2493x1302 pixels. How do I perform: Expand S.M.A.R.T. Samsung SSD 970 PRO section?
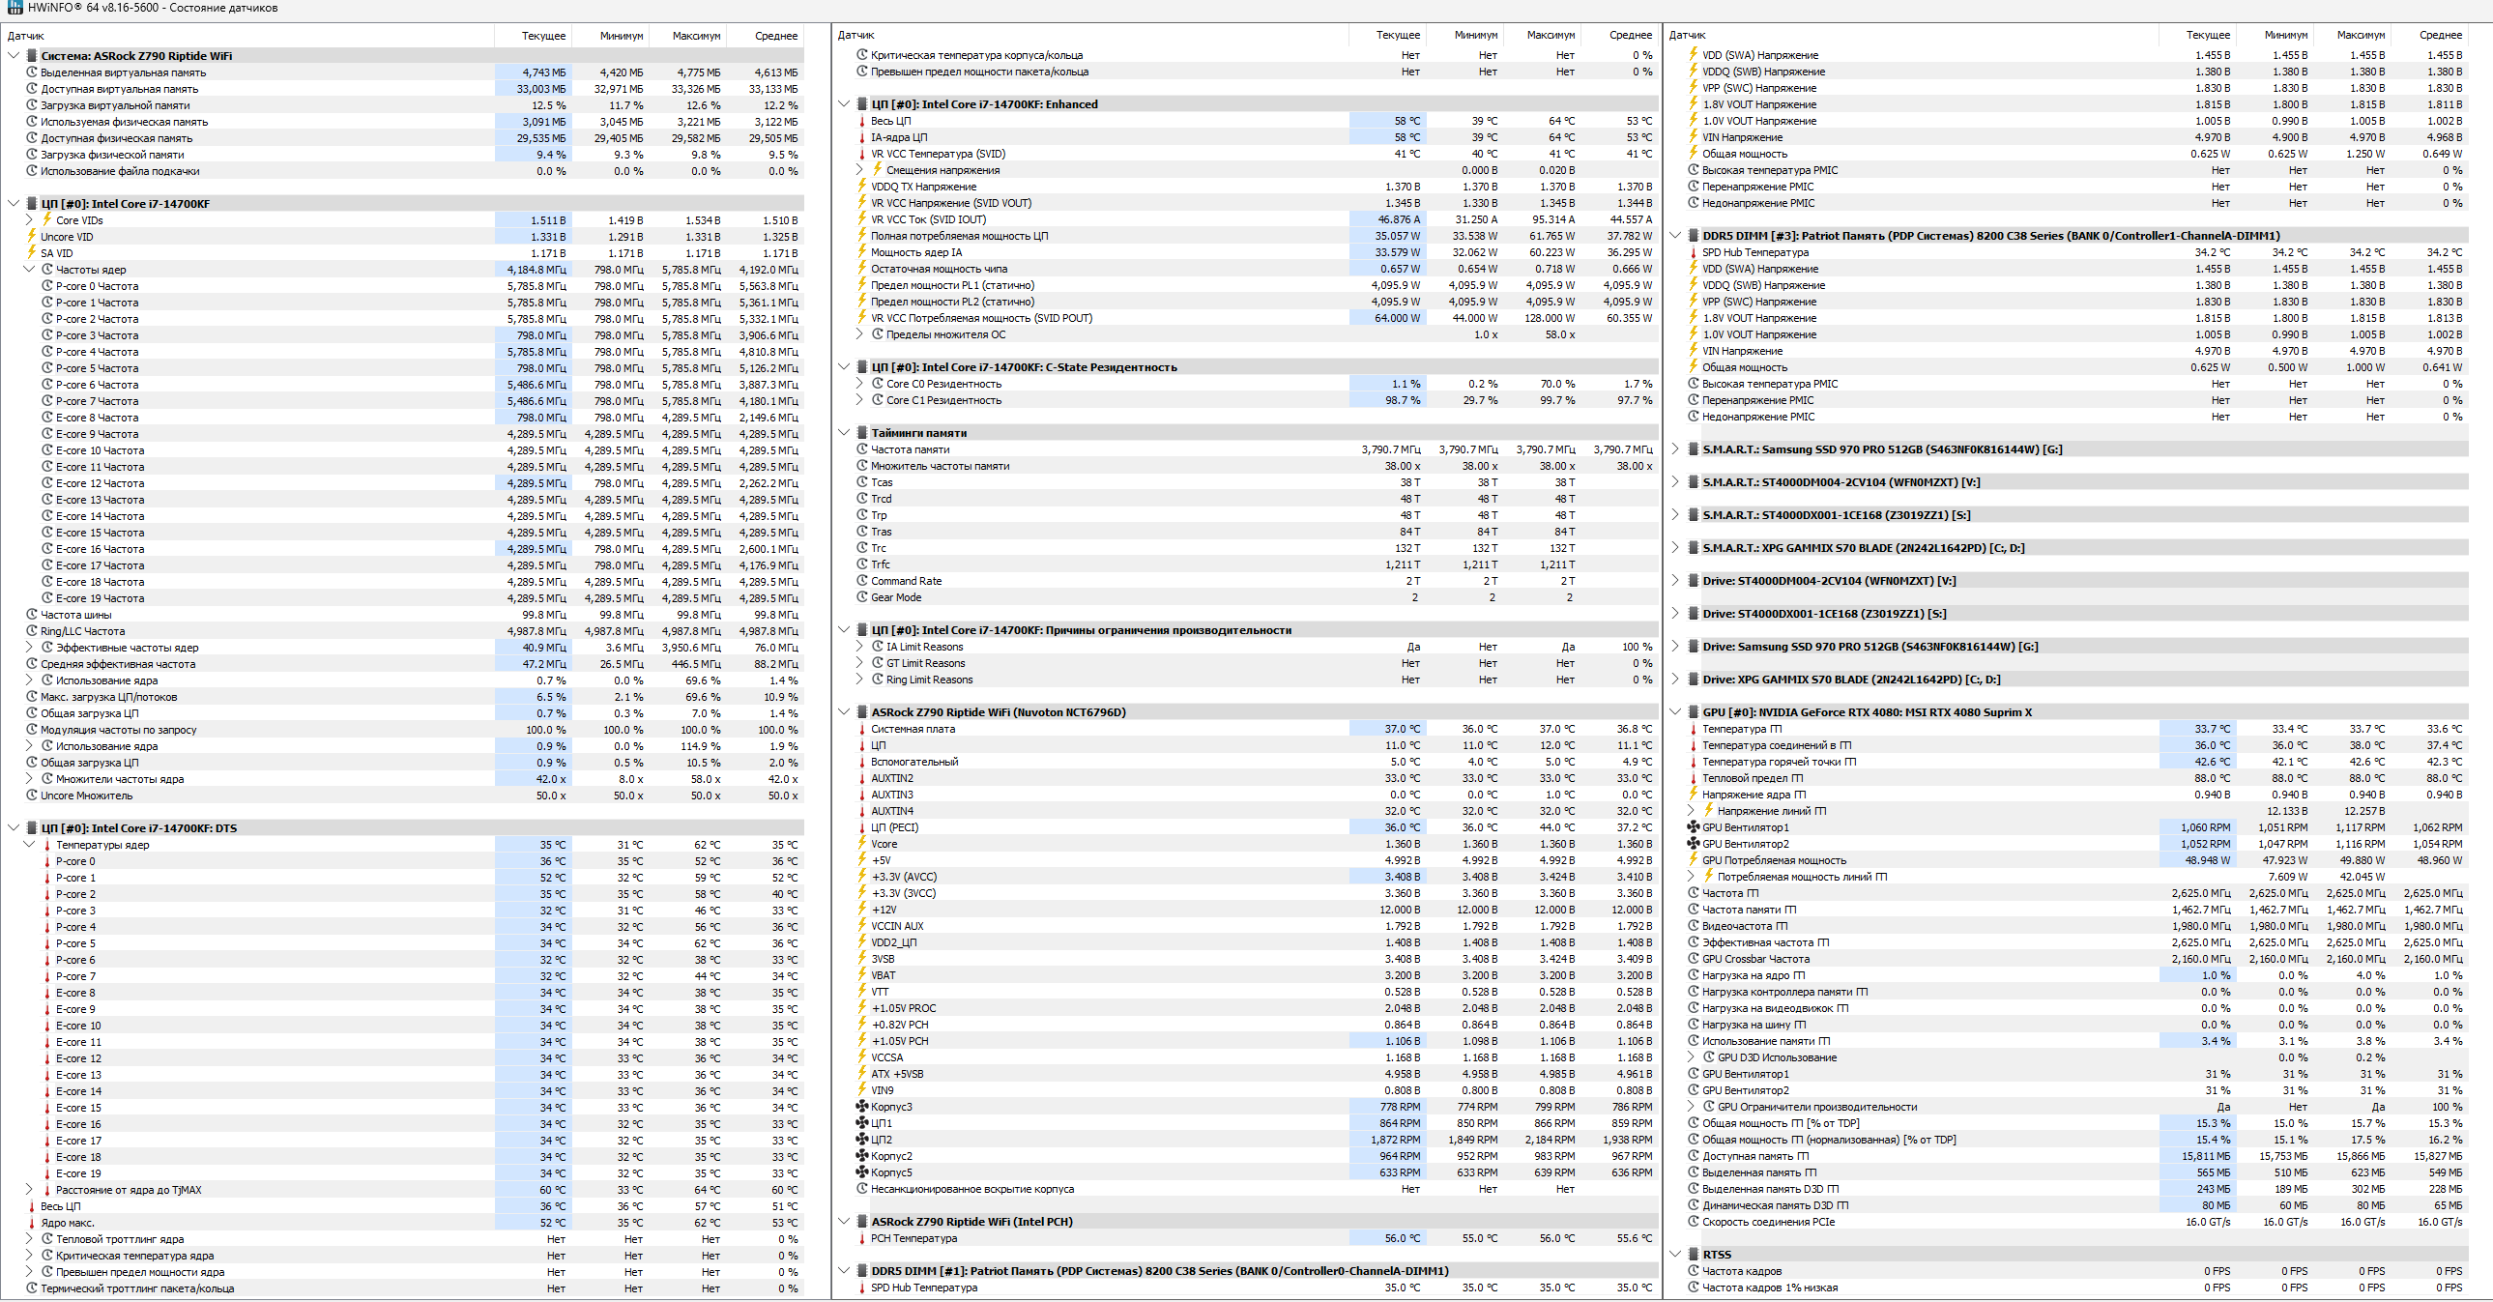point(1675,449)
